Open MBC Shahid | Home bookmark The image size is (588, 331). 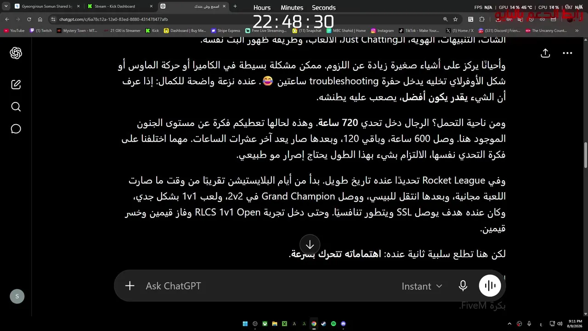point(346,31)
